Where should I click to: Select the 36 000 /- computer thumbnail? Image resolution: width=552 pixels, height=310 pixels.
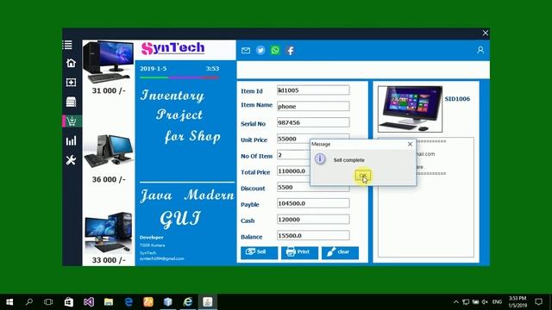(109, 152)
